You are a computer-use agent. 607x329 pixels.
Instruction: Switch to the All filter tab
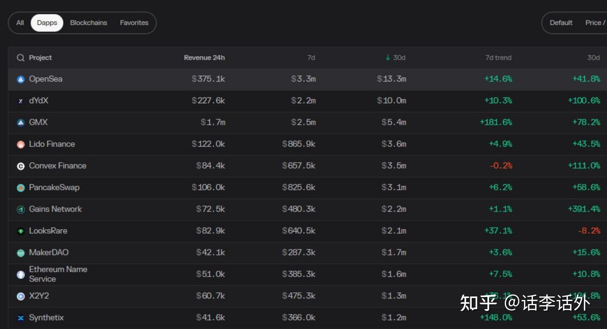[x=20, y=23]
